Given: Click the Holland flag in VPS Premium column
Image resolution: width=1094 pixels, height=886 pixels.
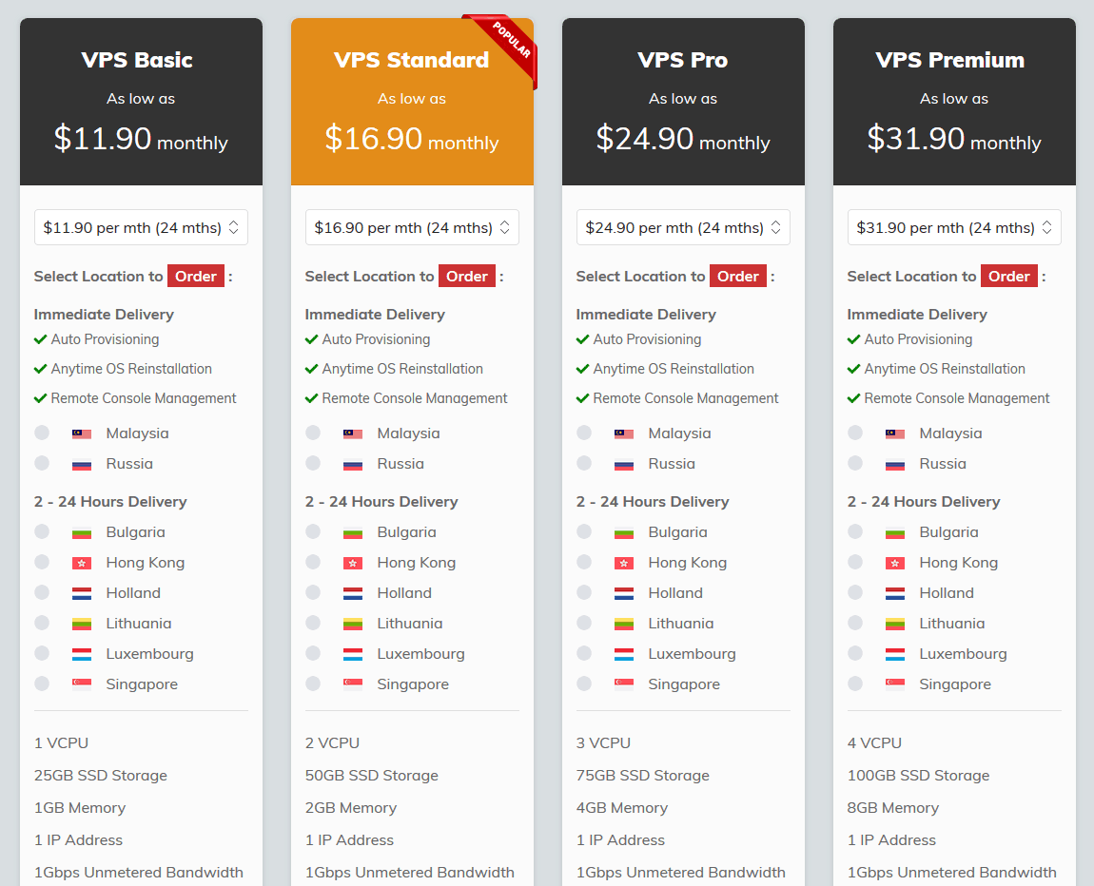Looking at the screenshot, I should [x=895, y=593].
